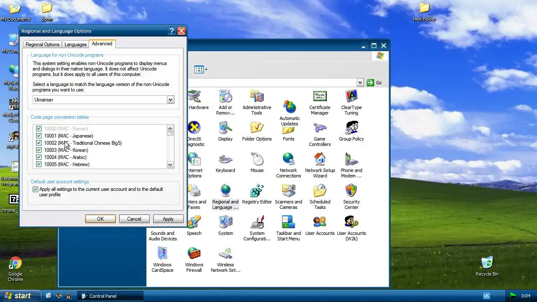Click Cancel in Regional and Language Options
This screenshot has height=302, width=537.
pos(134,219)
